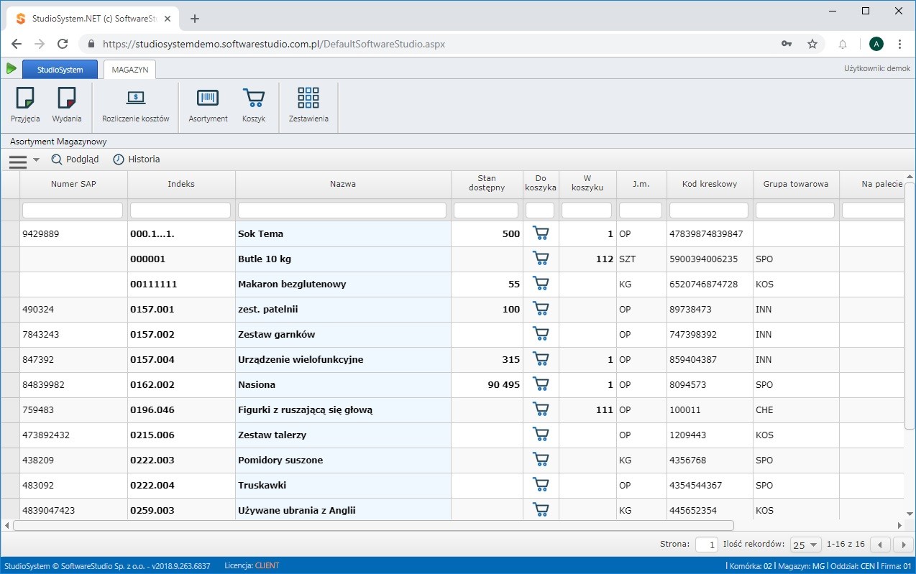This screenshot has width=916, height=574.
Task: Sort by the Kod kreskowy column header
Action: pyautogui.click(x=710, y=184)
